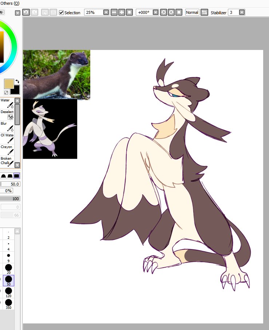
Task: Click the Stabilizer value 3 field
Action: click(x=234, y=12)
